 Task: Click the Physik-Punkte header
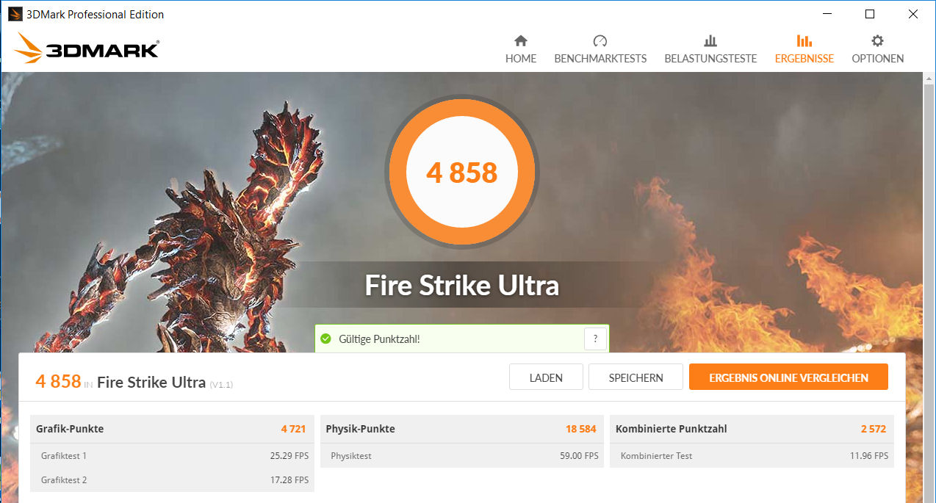[x=461, y=429]
